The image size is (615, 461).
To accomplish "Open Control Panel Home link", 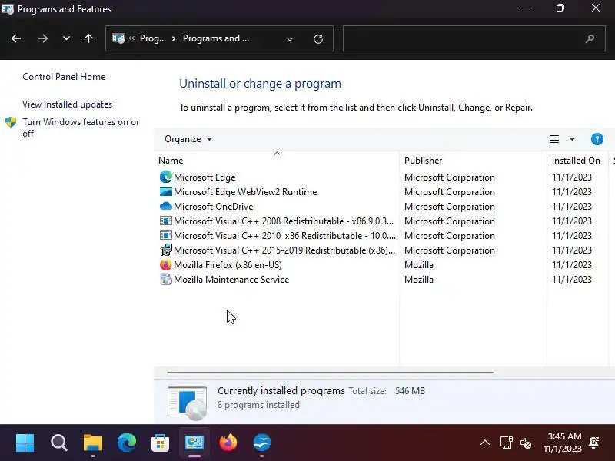I will tap(64, 76).
